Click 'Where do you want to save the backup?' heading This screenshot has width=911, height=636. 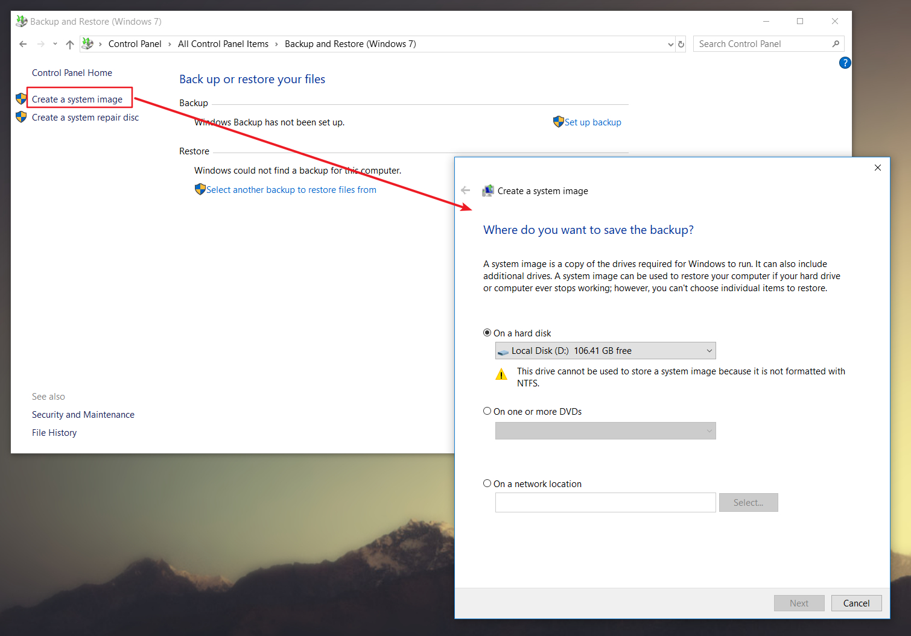588,230
